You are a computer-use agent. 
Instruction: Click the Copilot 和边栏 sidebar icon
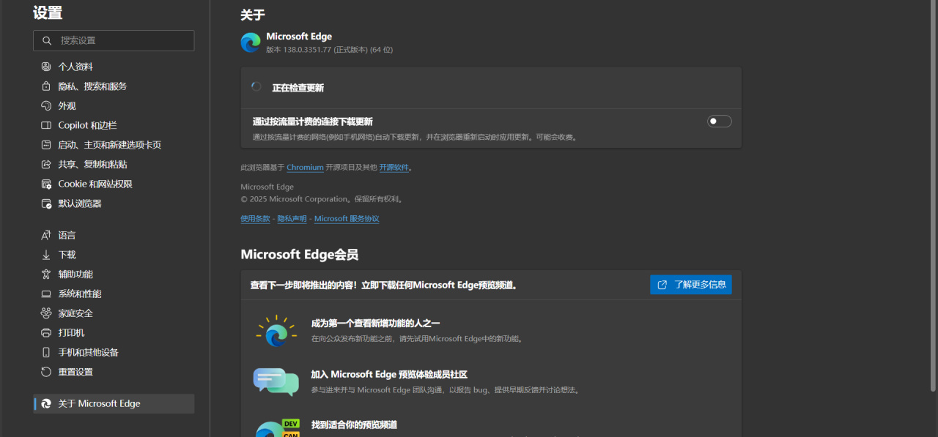tap(46, 125)
